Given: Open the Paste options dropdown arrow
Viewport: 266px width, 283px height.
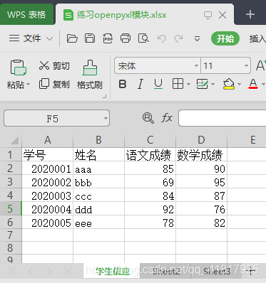Looking at the screenshot, I should [x=29, y=84].
